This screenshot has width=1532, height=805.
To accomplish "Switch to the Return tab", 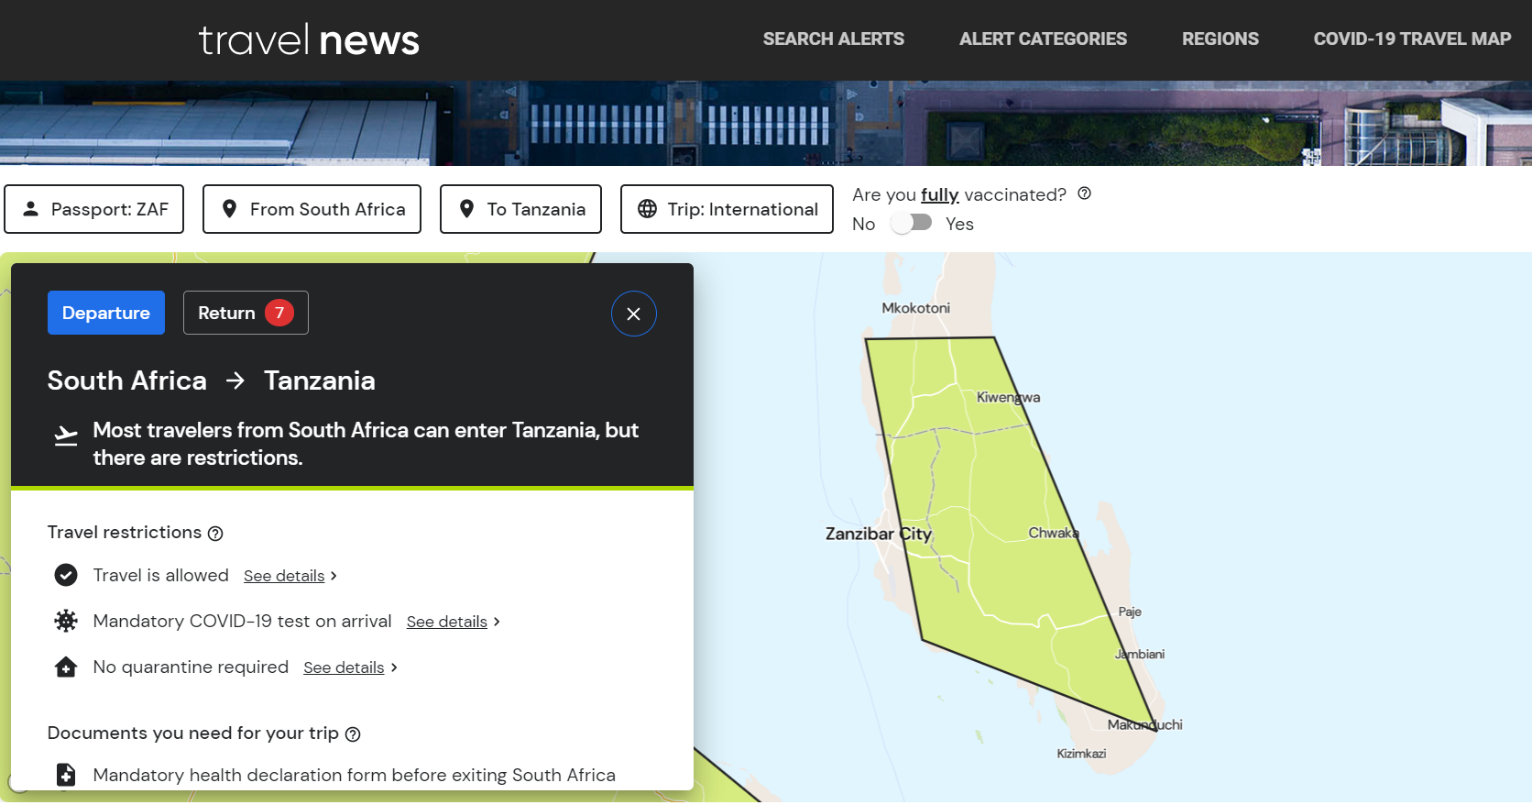I will 246,313.
